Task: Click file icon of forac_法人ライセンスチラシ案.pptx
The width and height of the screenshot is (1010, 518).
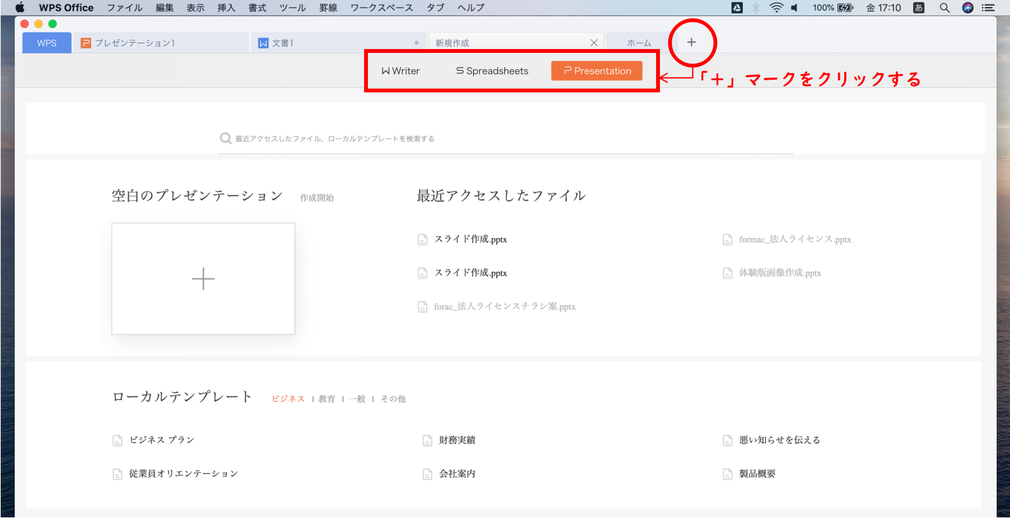Action: 422,307
